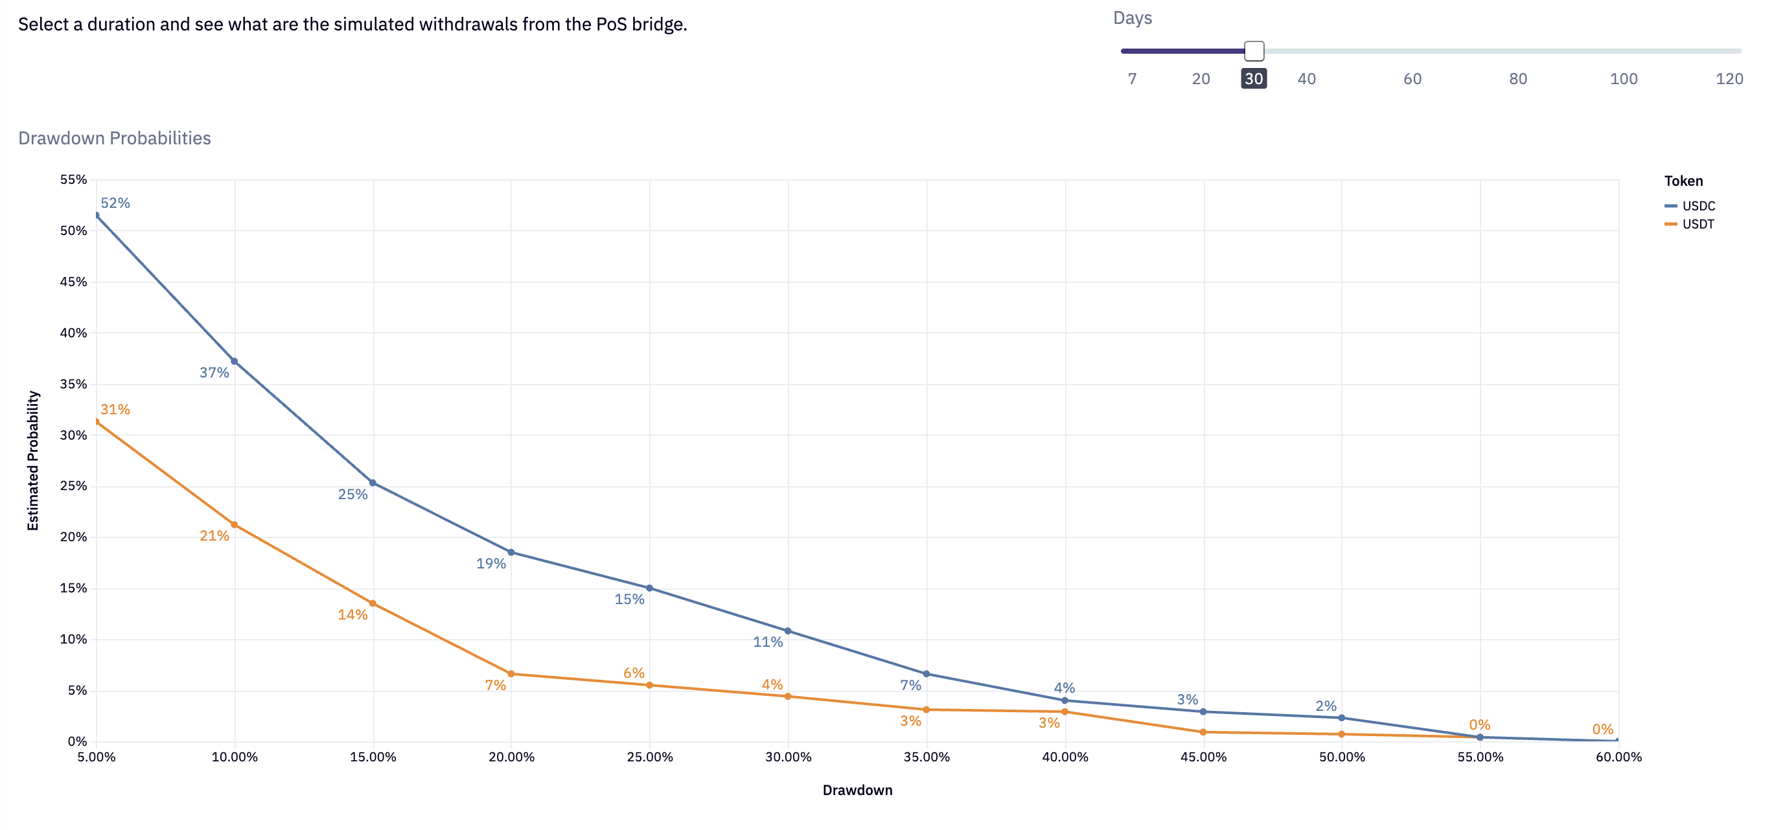Click USDC 11% point at 30% drawdown
Screen dimensions: 1774x830
pyautogui.click(x=788, y=631)
